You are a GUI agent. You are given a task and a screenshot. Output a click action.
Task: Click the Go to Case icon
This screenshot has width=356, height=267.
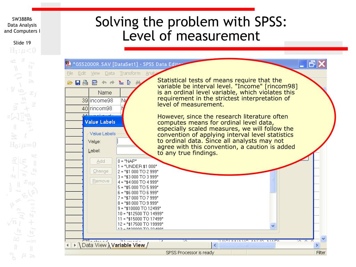(x=121, y=83)
